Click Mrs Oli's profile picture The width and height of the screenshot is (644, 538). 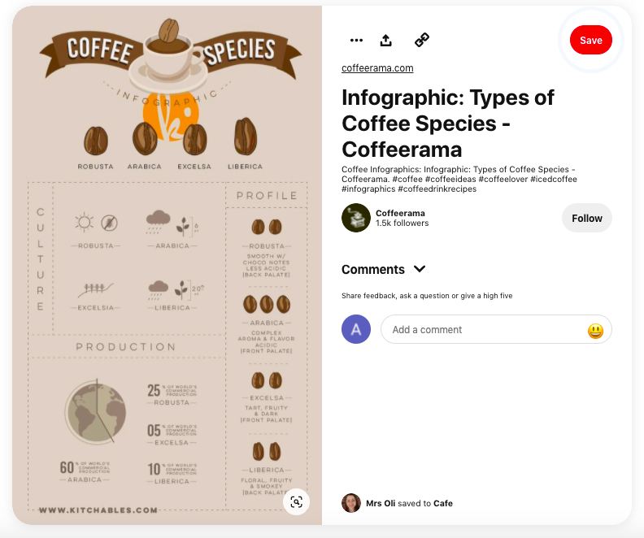pyautogui.click(x=351, y=503)
